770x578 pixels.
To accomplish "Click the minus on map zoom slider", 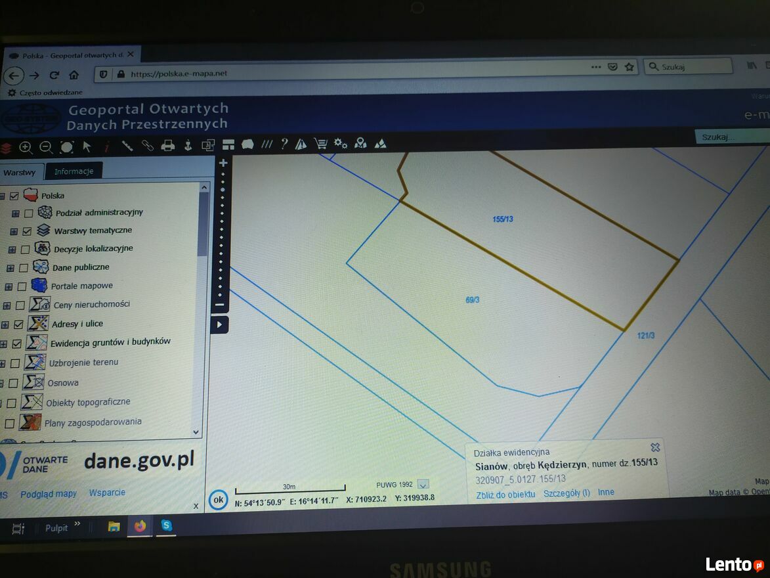I will (x=220, y=305).
